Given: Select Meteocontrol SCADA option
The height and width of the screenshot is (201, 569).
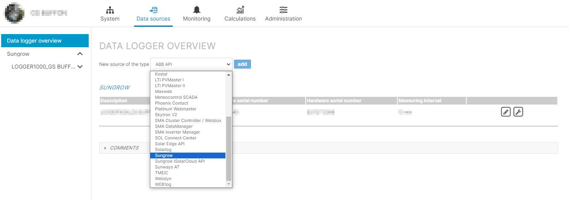Looking at the screenshot, I should 188,97.
